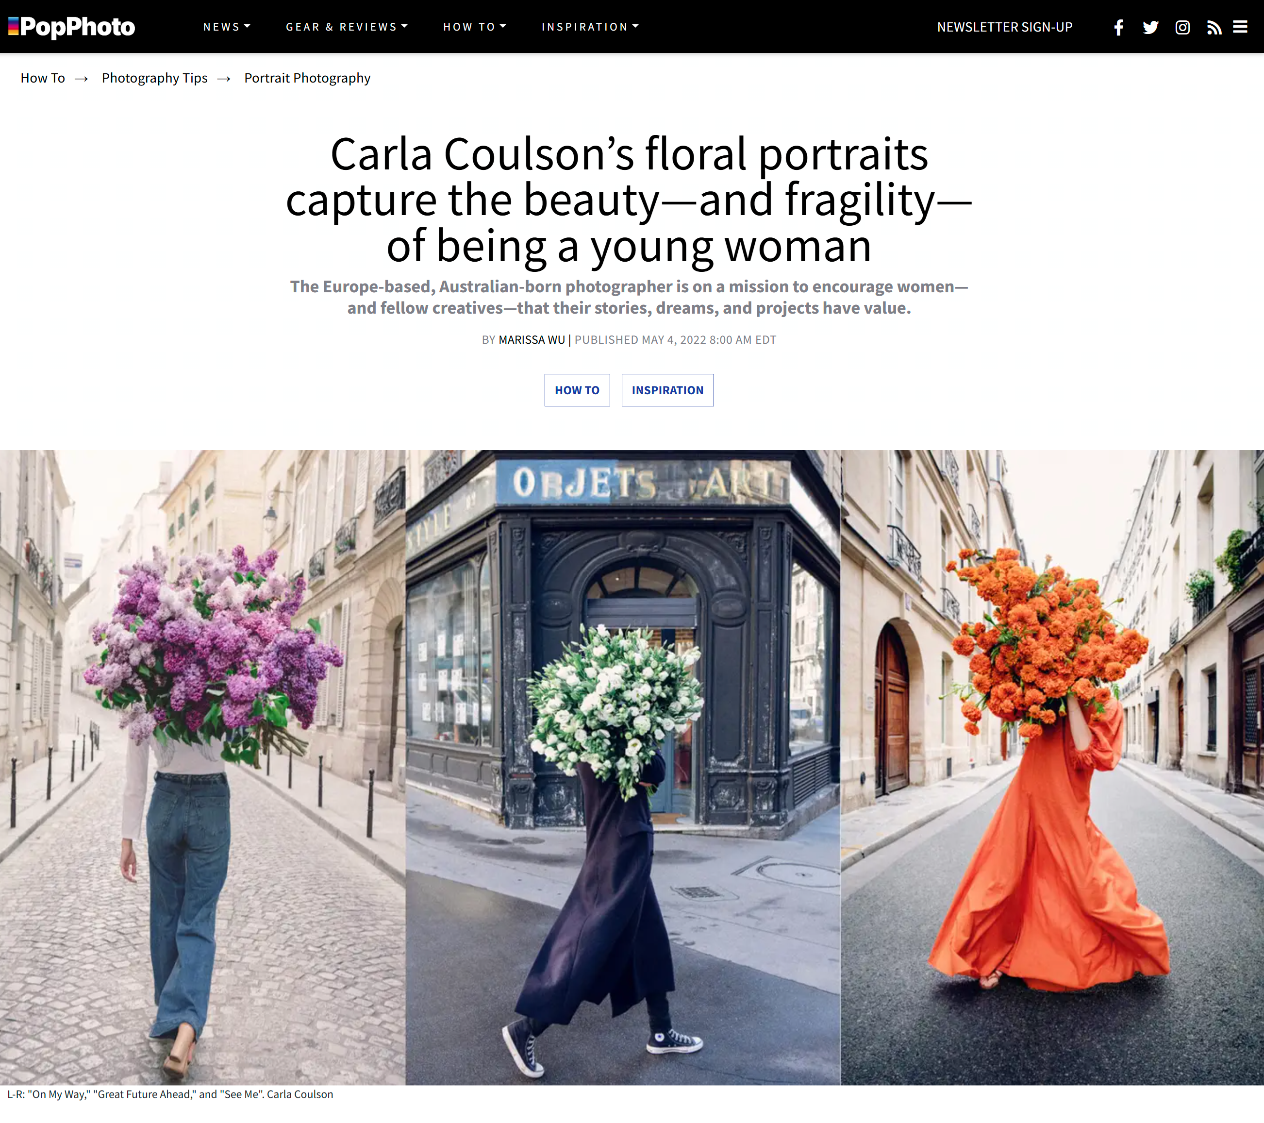Expand the Inspiration navigation dropdown
1264x1123 pixels.
point(590,27)
